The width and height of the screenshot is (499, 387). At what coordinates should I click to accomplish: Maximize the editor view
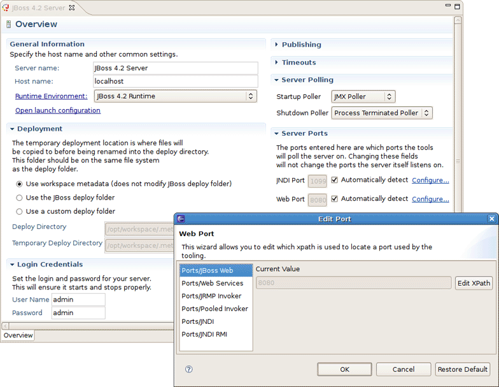point(456,7)
